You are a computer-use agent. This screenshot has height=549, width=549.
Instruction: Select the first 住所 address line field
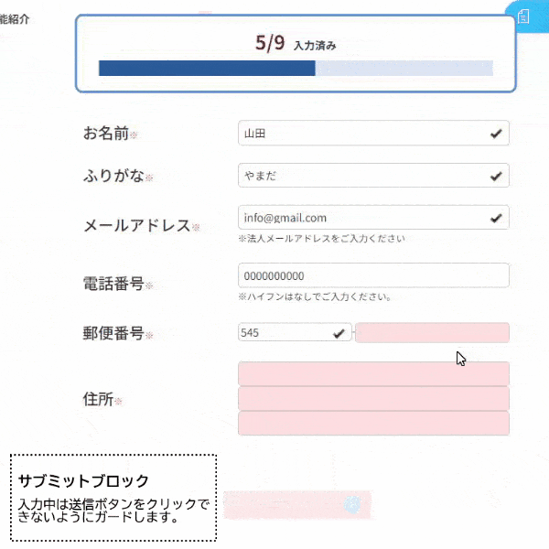tap(372, 373)
